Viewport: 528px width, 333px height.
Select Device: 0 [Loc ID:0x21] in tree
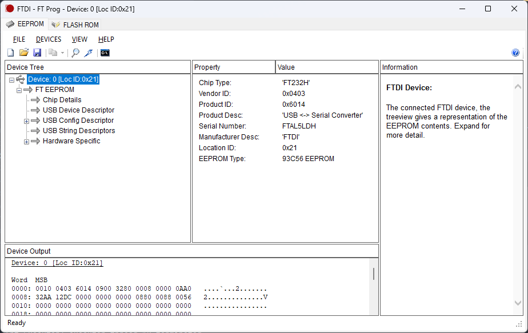63,79
